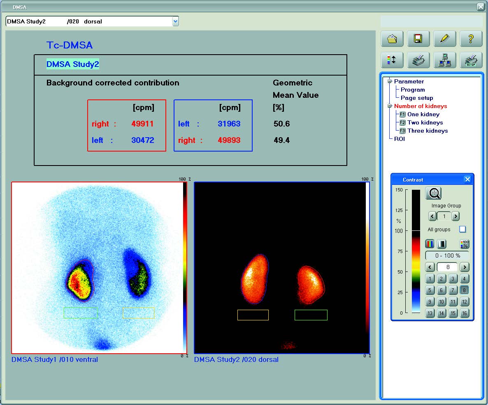Open the DMSA Study2 dorsal dropdown
488x405 pixels.
[176, 21]
